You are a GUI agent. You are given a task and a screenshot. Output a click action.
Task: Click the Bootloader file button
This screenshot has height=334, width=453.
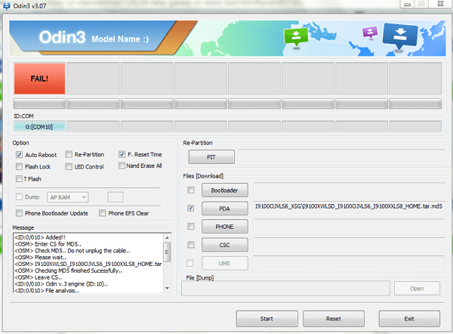pos(224,190)
